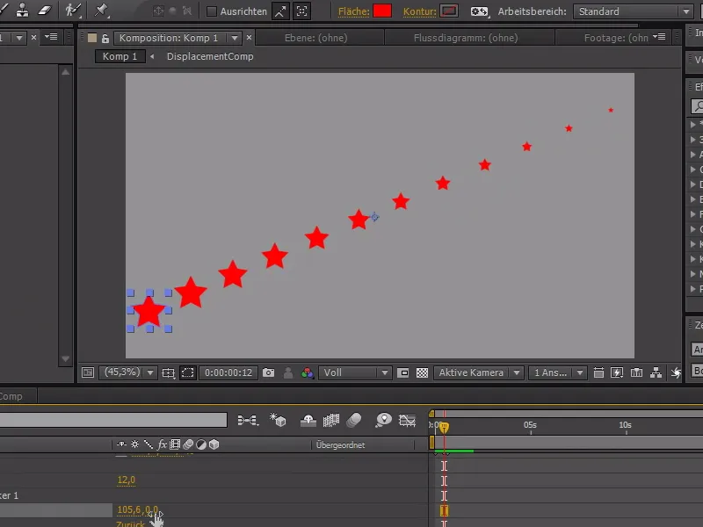Close the left panel tab
The height and width of the screenshot is (527, 703).
(33, 38)
